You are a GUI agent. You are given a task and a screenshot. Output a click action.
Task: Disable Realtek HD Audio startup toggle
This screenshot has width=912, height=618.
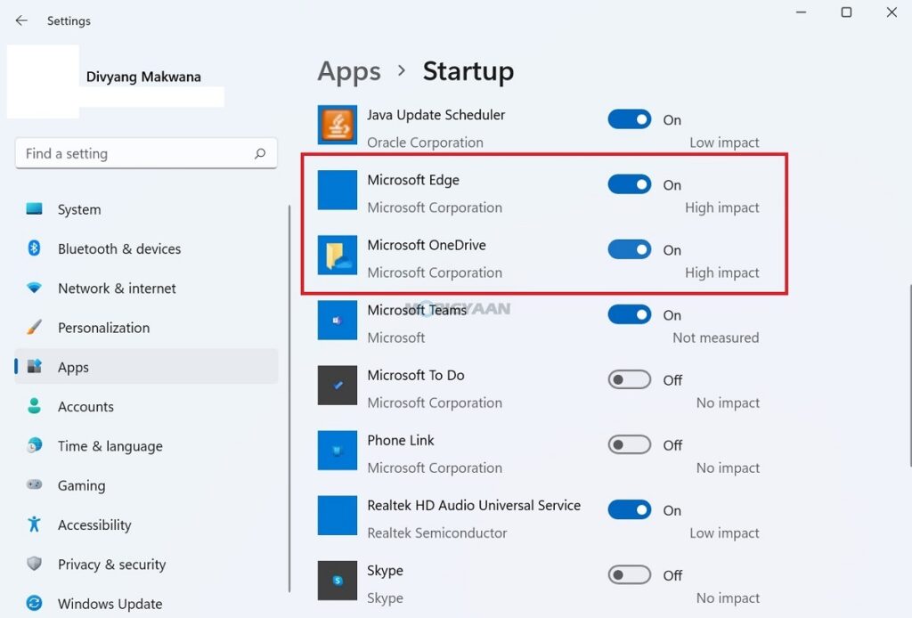click(630, 510)
